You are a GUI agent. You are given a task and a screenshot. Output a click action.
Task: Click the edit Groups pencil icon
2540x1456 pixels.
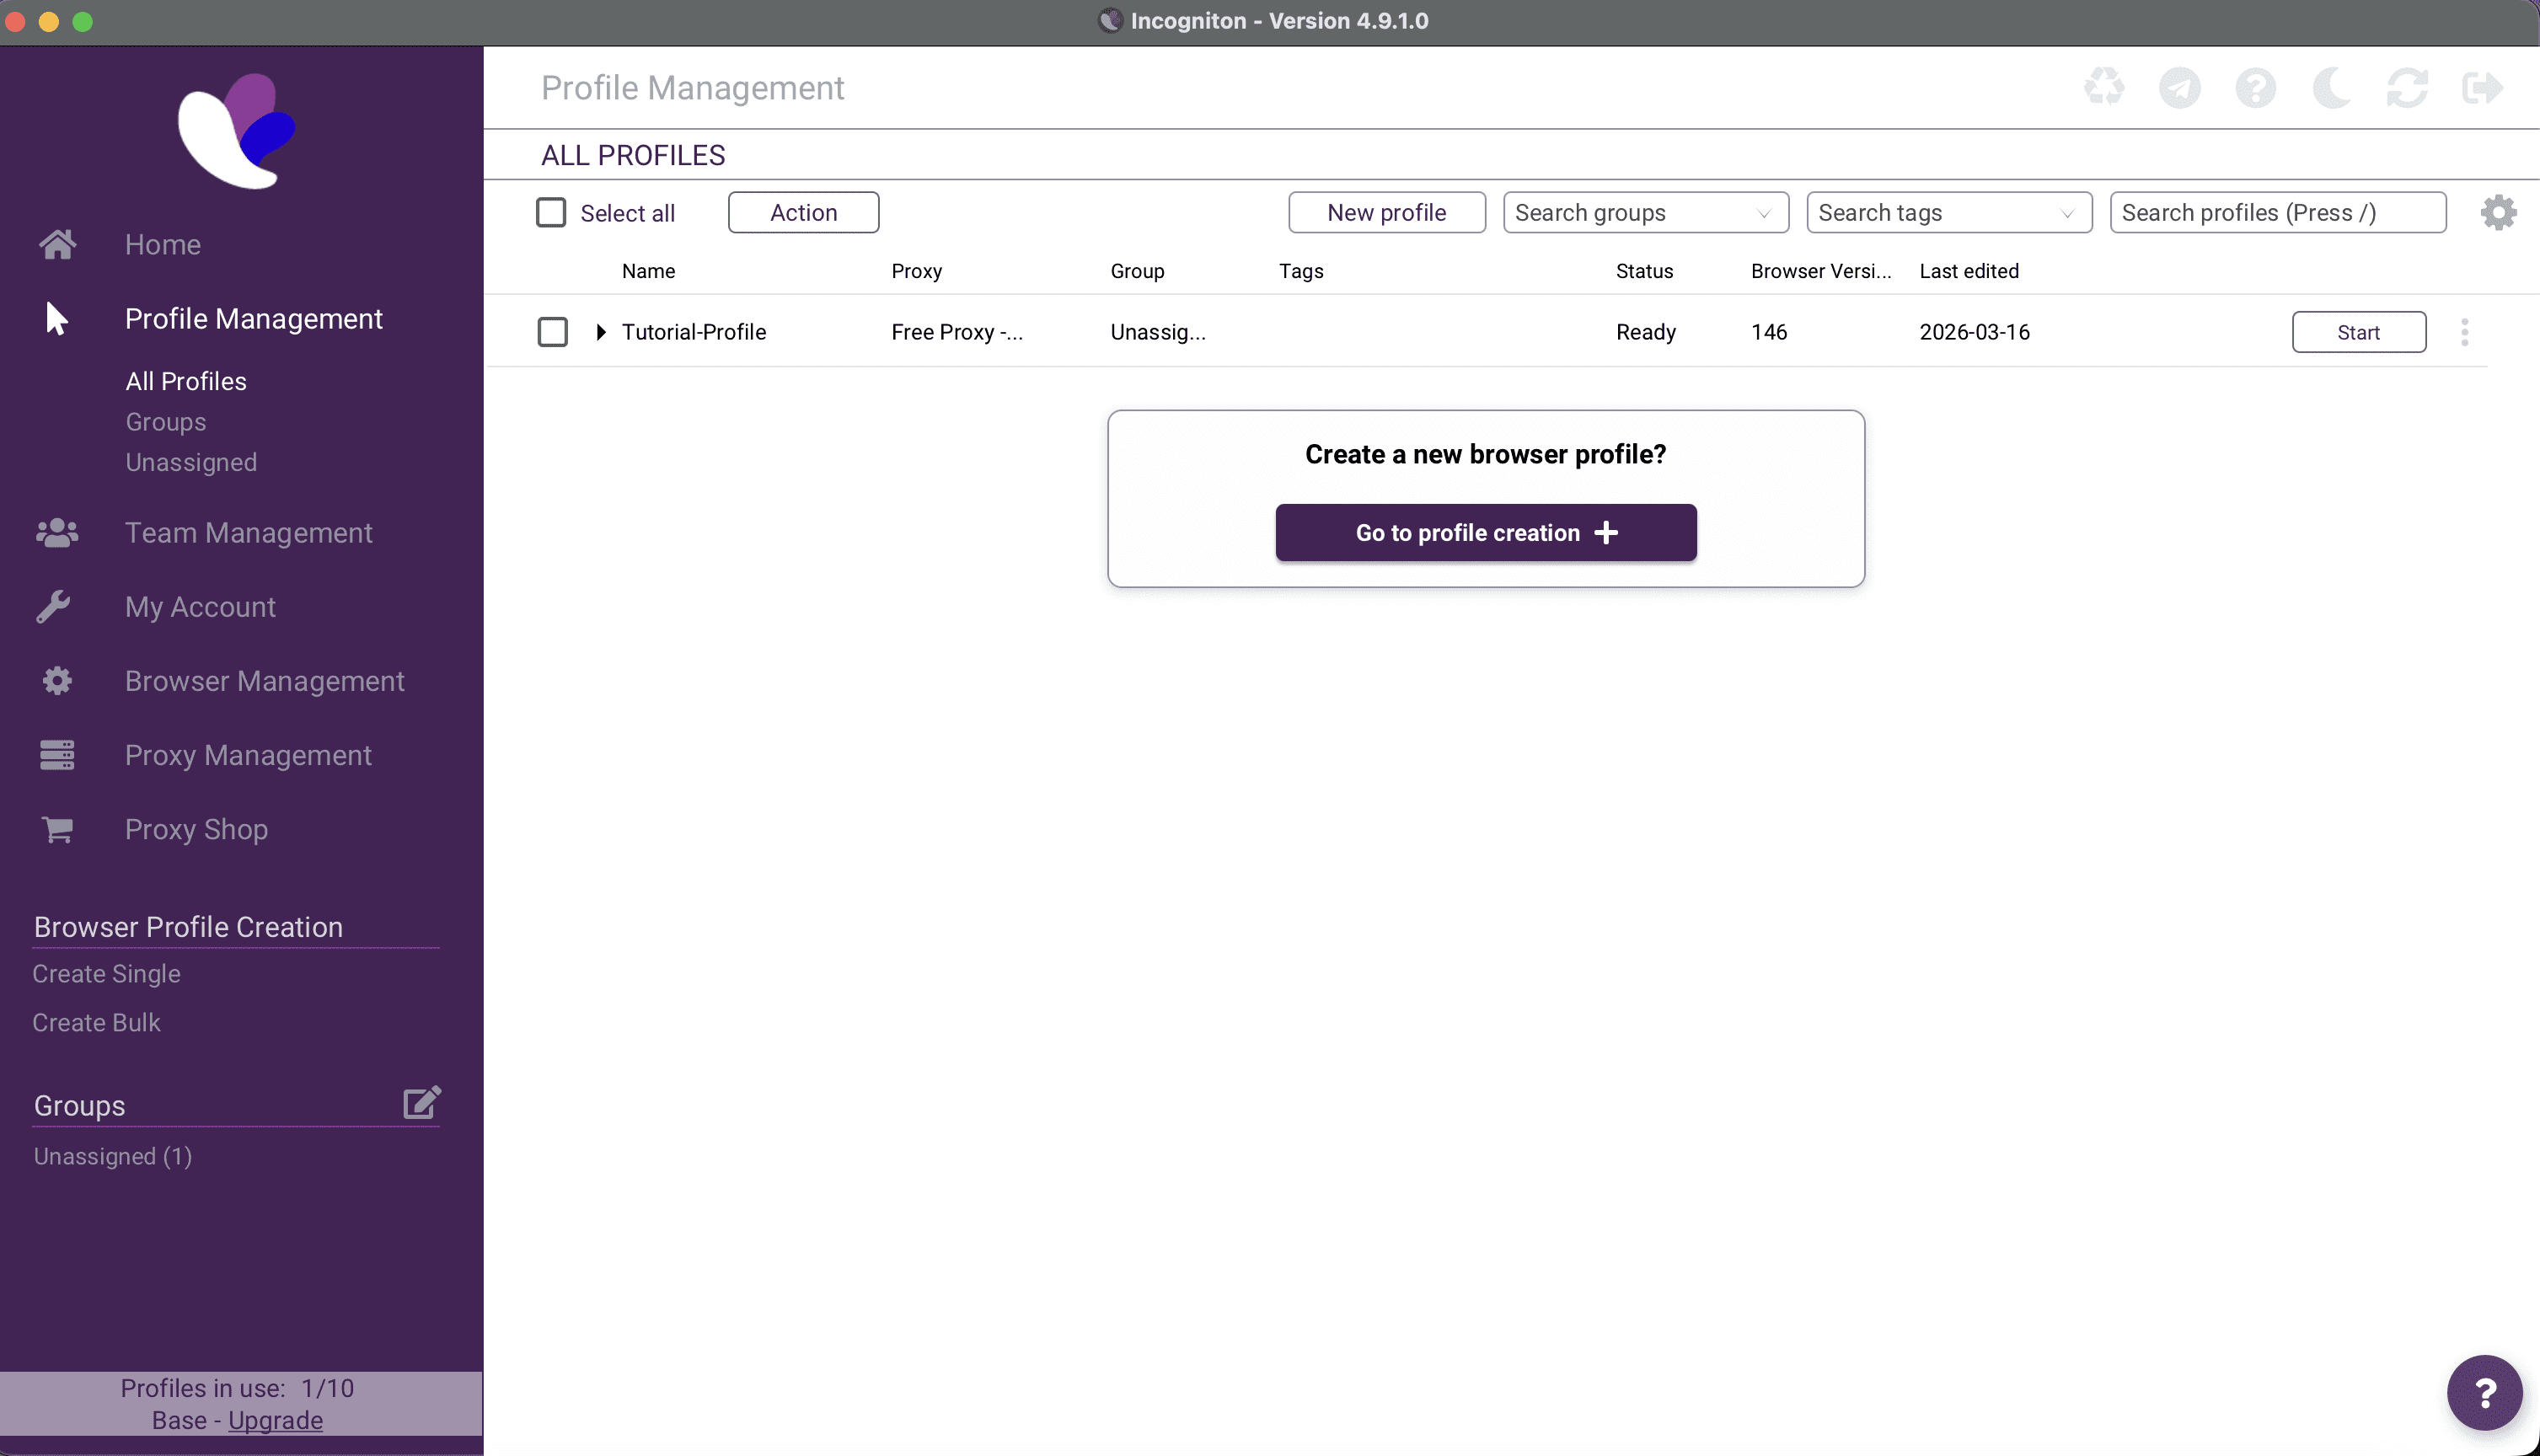(x=421, y=1103)
